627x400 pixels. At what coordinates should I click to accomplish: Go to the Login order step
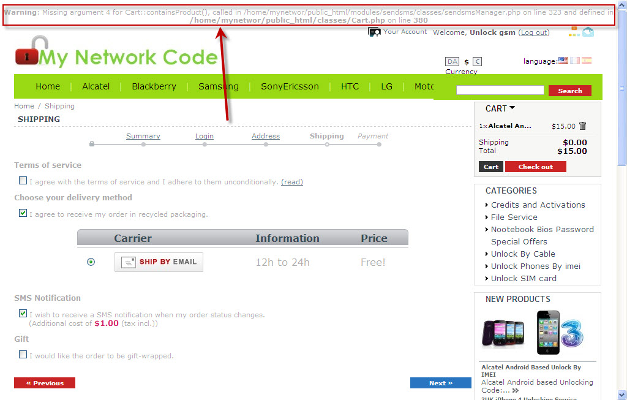(x=205, y=136)
